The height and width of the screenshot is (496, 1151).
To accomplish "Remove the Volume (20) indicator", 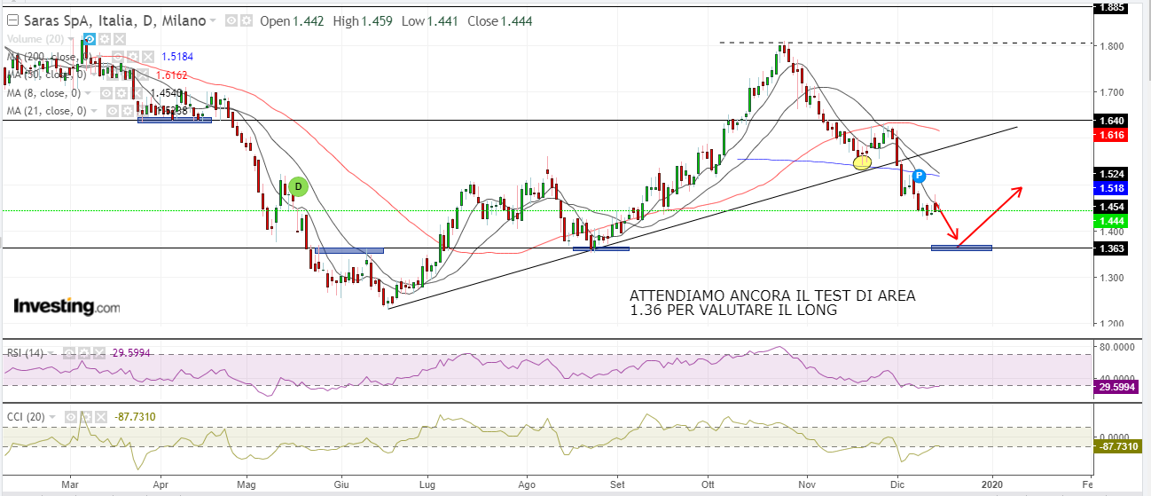I will [120, 39].
